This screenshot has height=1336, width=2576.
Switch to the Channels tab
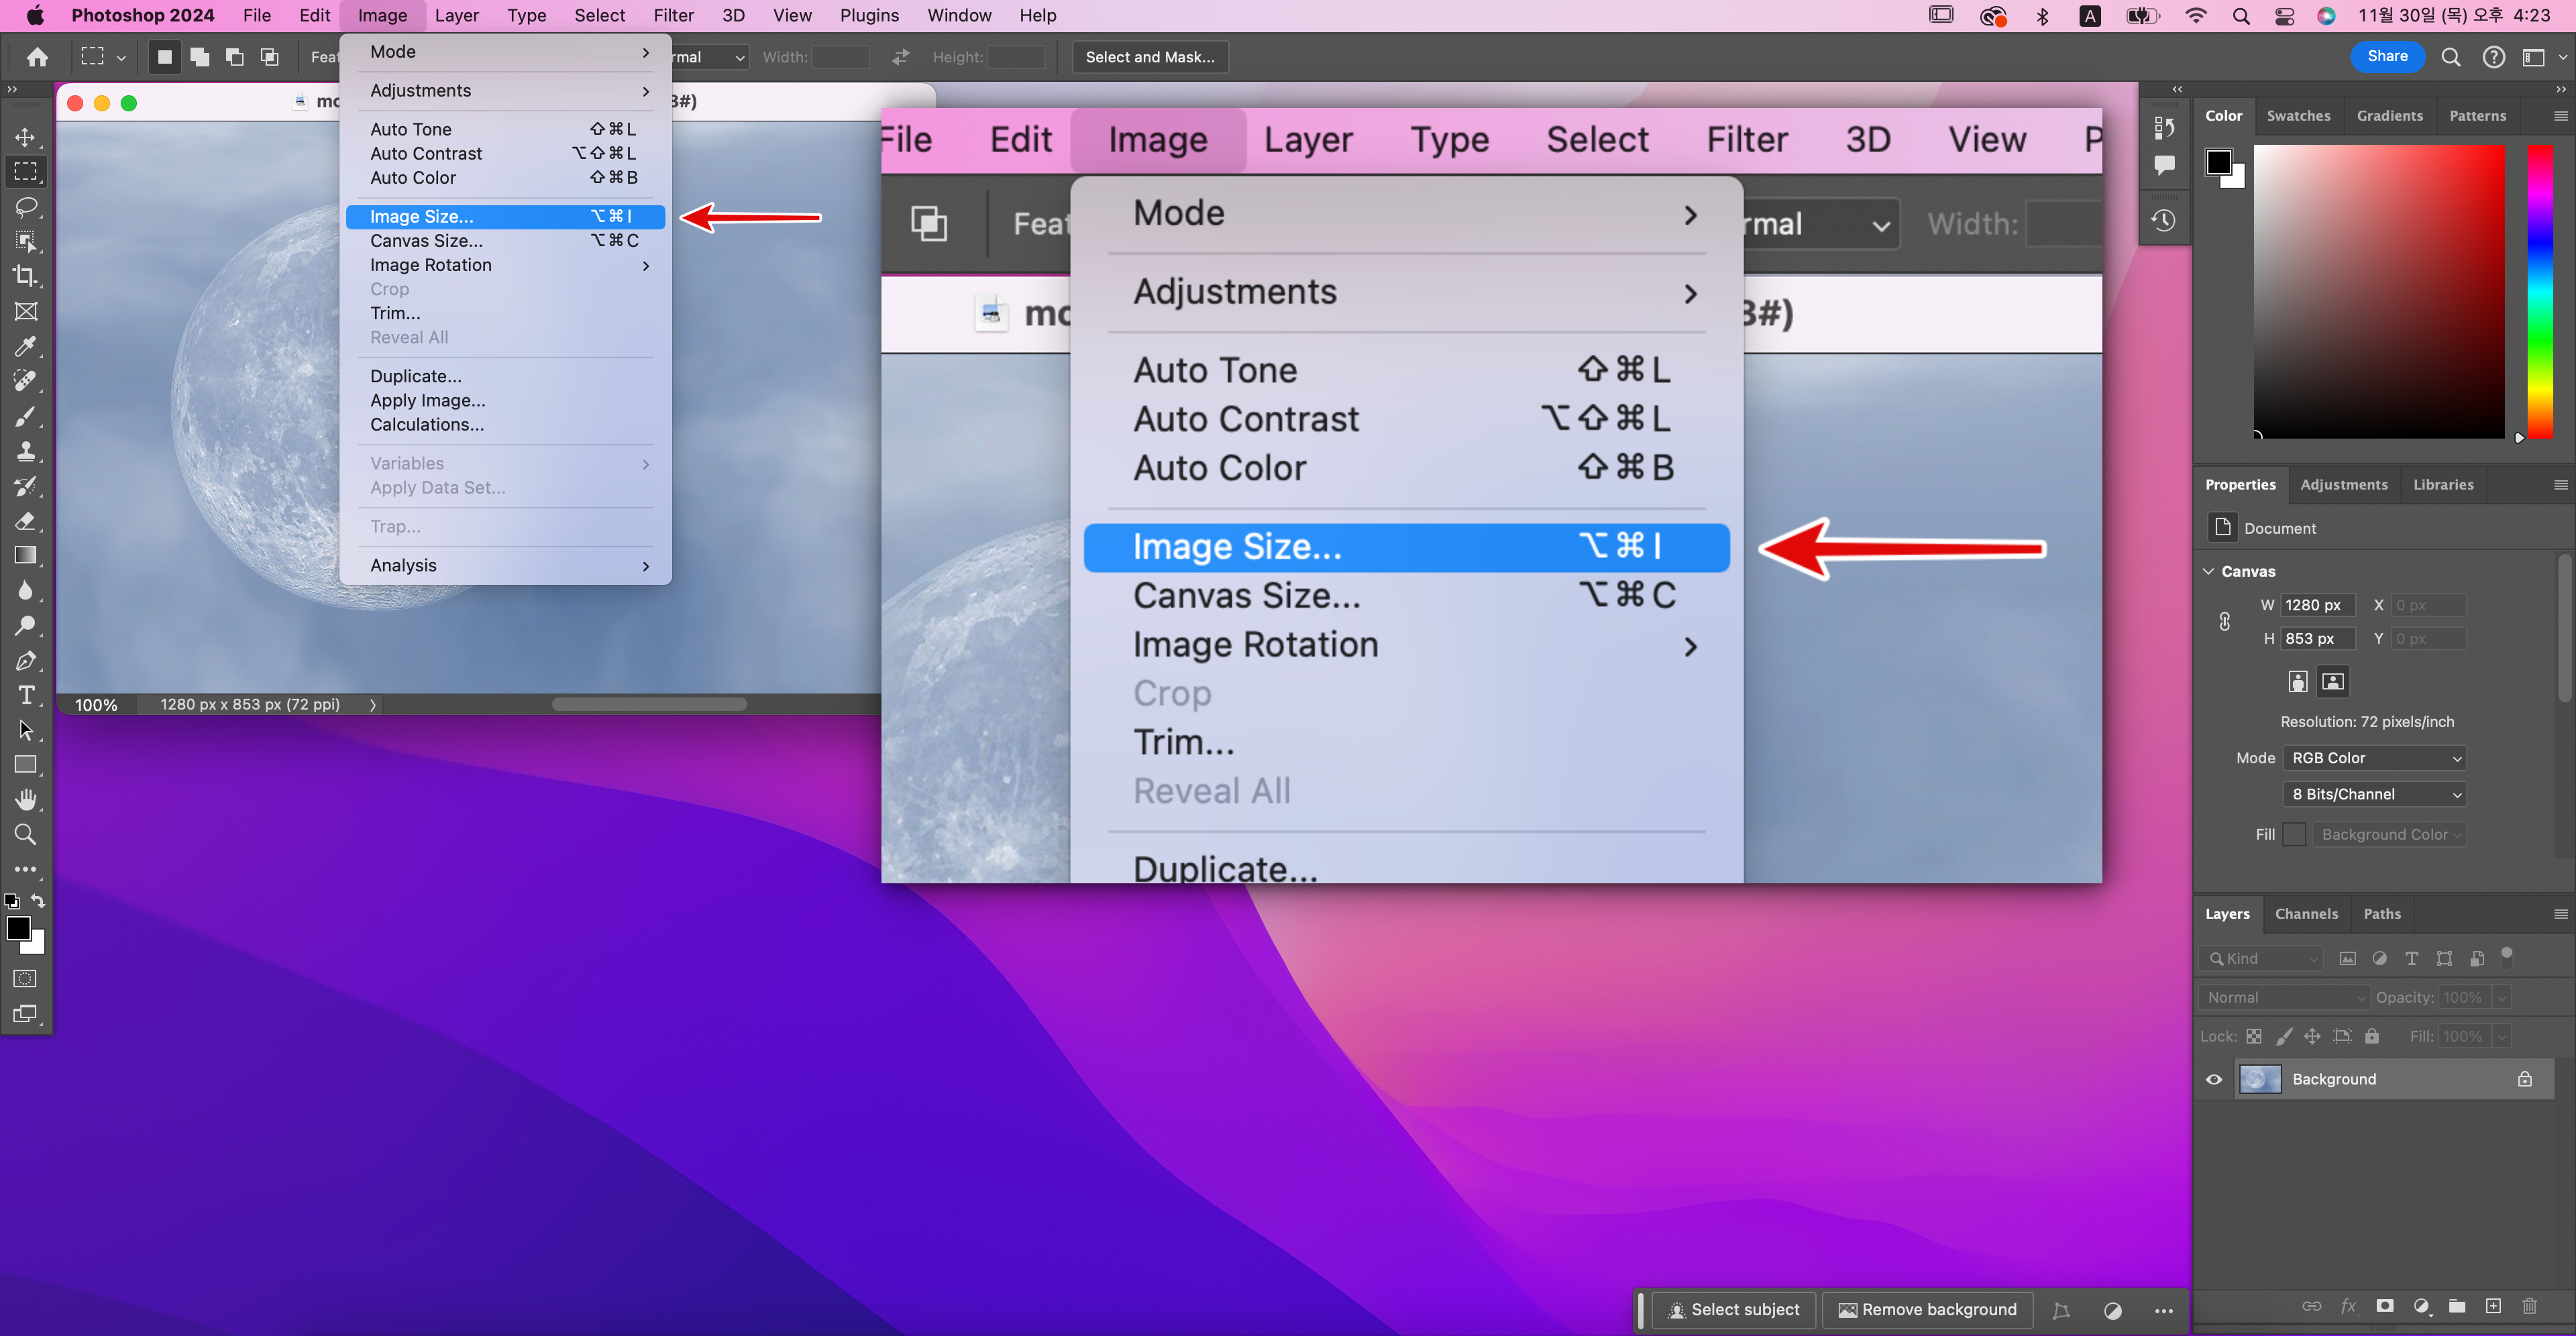coord(2306,914)
